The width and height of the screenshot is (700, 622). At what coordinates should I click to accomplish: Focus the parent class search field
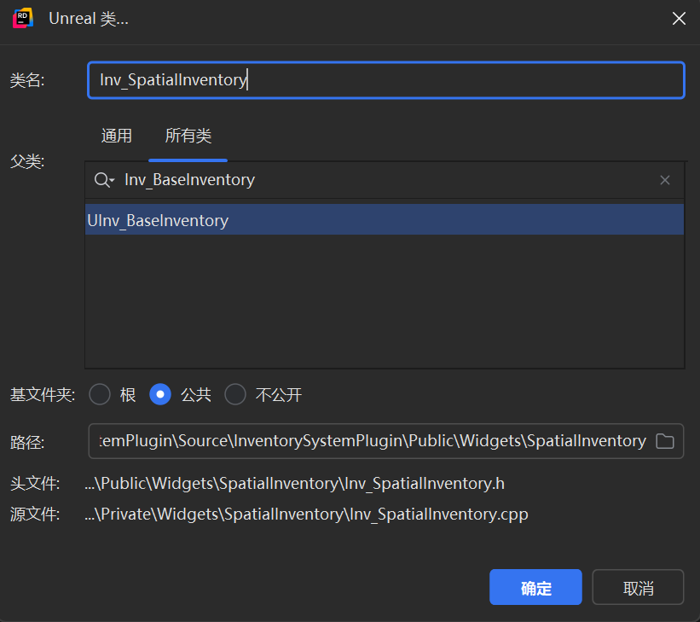click(385, 180)
